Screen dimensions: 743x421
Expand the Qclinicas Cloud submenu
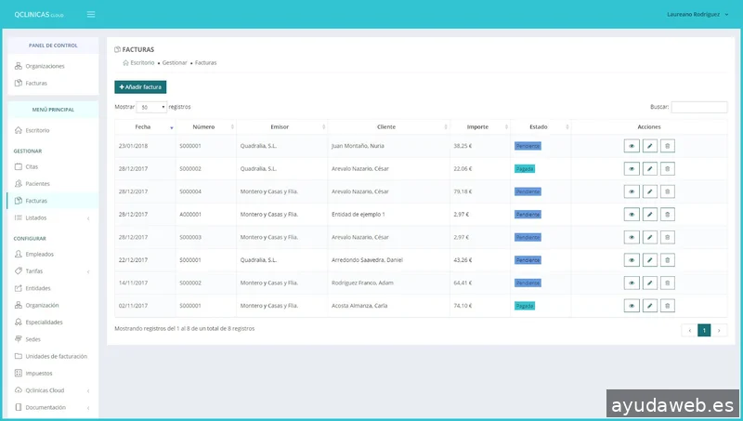pyautogui.click(x=53, y=390)
